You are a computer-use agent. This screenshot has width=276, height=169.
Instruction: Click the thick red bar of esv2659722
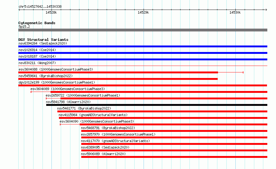(164, 98)
